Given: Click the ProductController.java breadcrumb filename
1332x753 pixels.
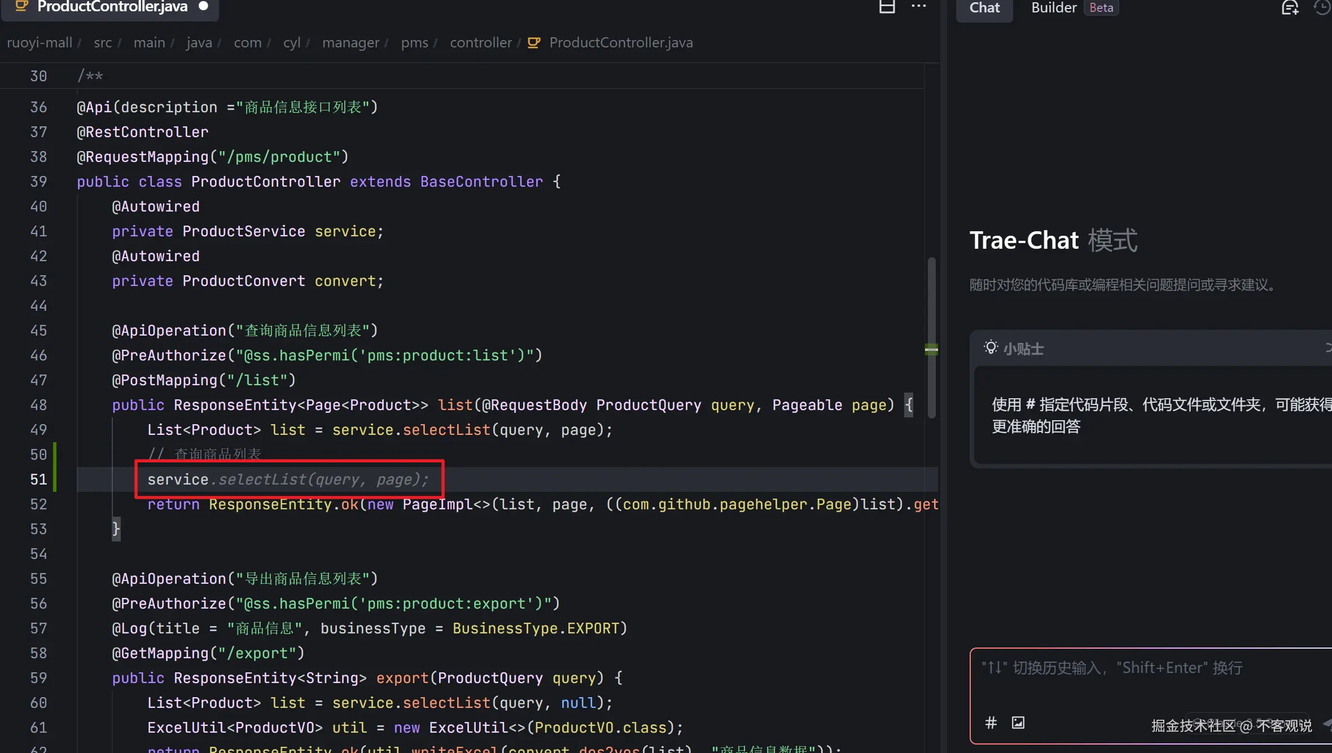Looking at the screenshot, I should point(621,43).
